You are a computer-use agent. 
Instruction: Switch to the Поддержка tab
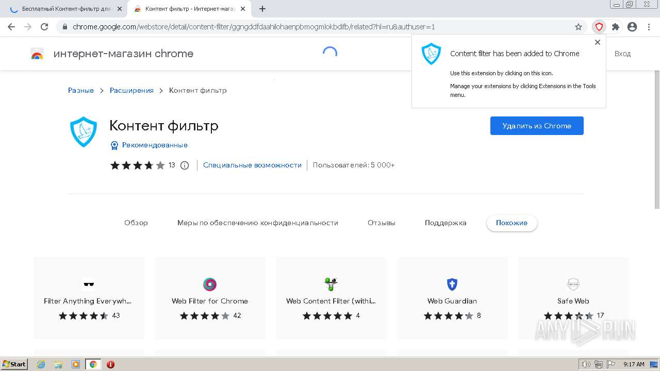pos(445,223)
